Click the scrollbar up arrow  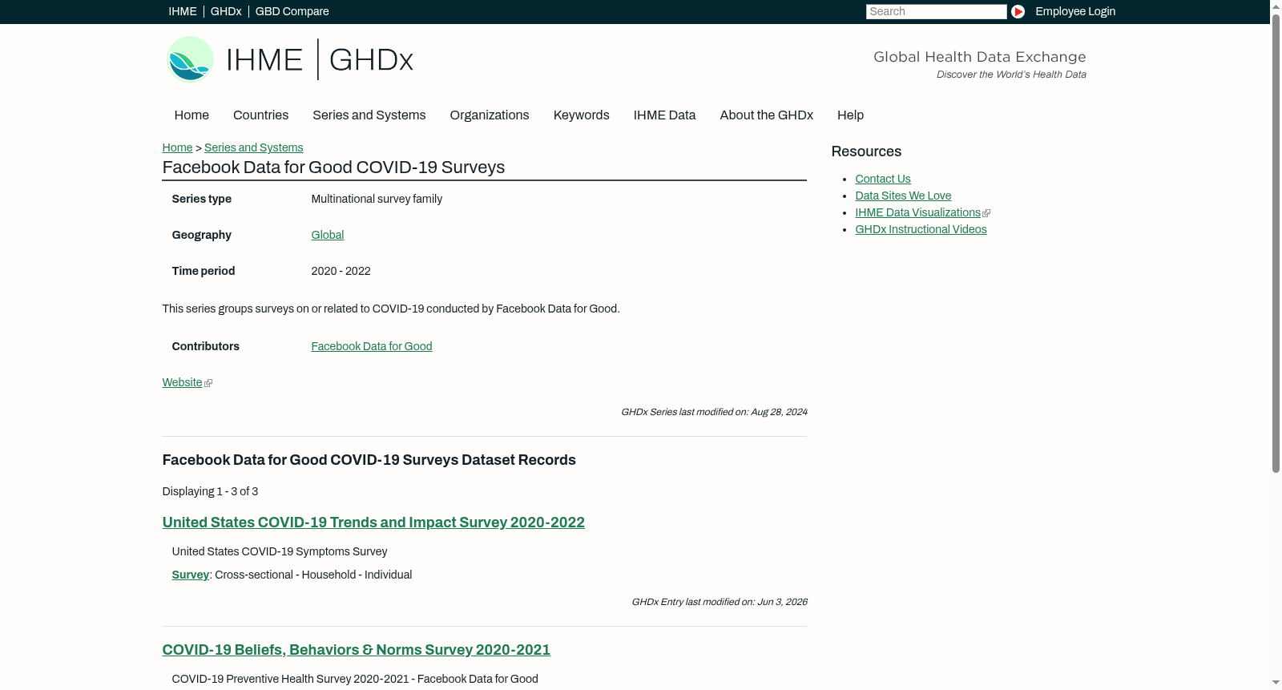1276,6
